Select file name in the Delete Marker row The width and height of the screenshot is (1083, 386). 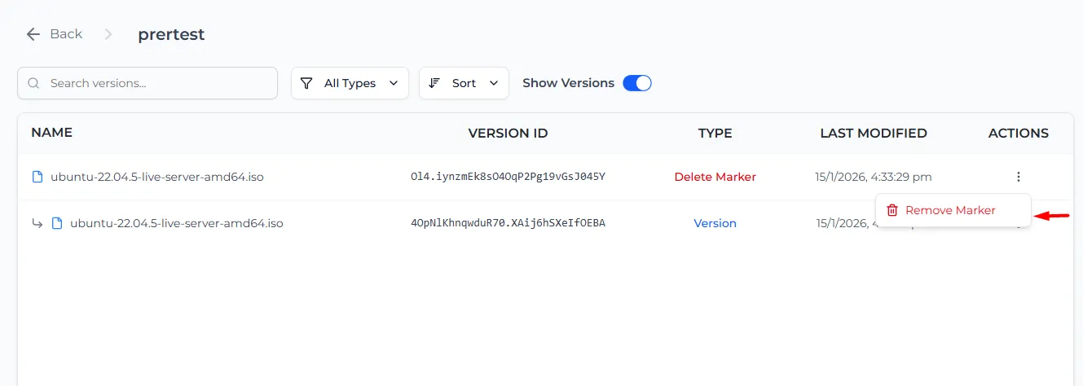[x=157, y=177]
